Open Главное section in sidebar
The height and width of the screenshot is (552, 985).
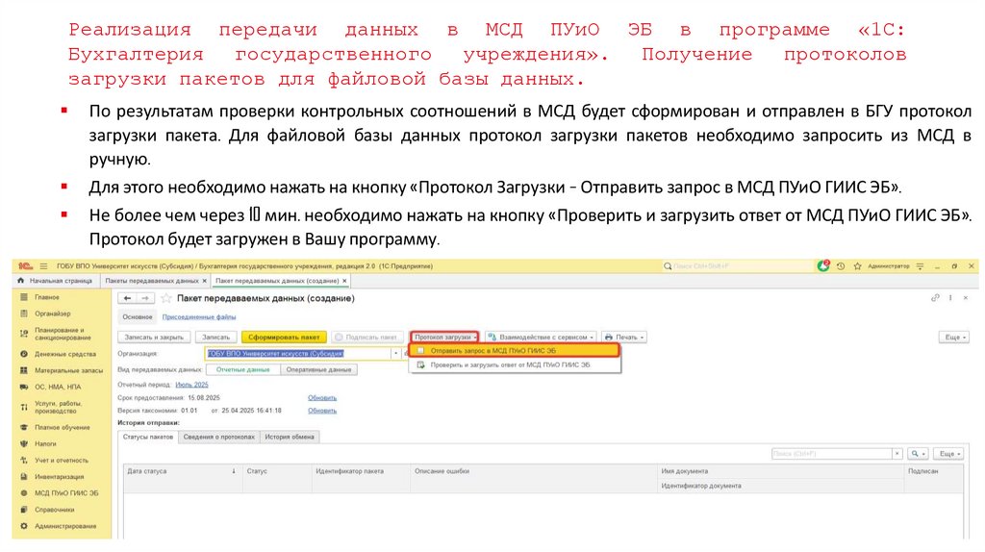pyautogui.click(x=47, y=297)
